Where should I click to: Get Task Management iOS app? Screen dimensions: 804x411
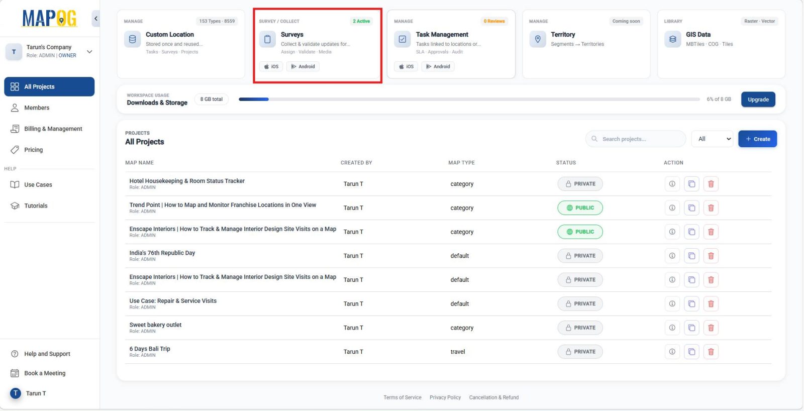[x=407, y=66]
